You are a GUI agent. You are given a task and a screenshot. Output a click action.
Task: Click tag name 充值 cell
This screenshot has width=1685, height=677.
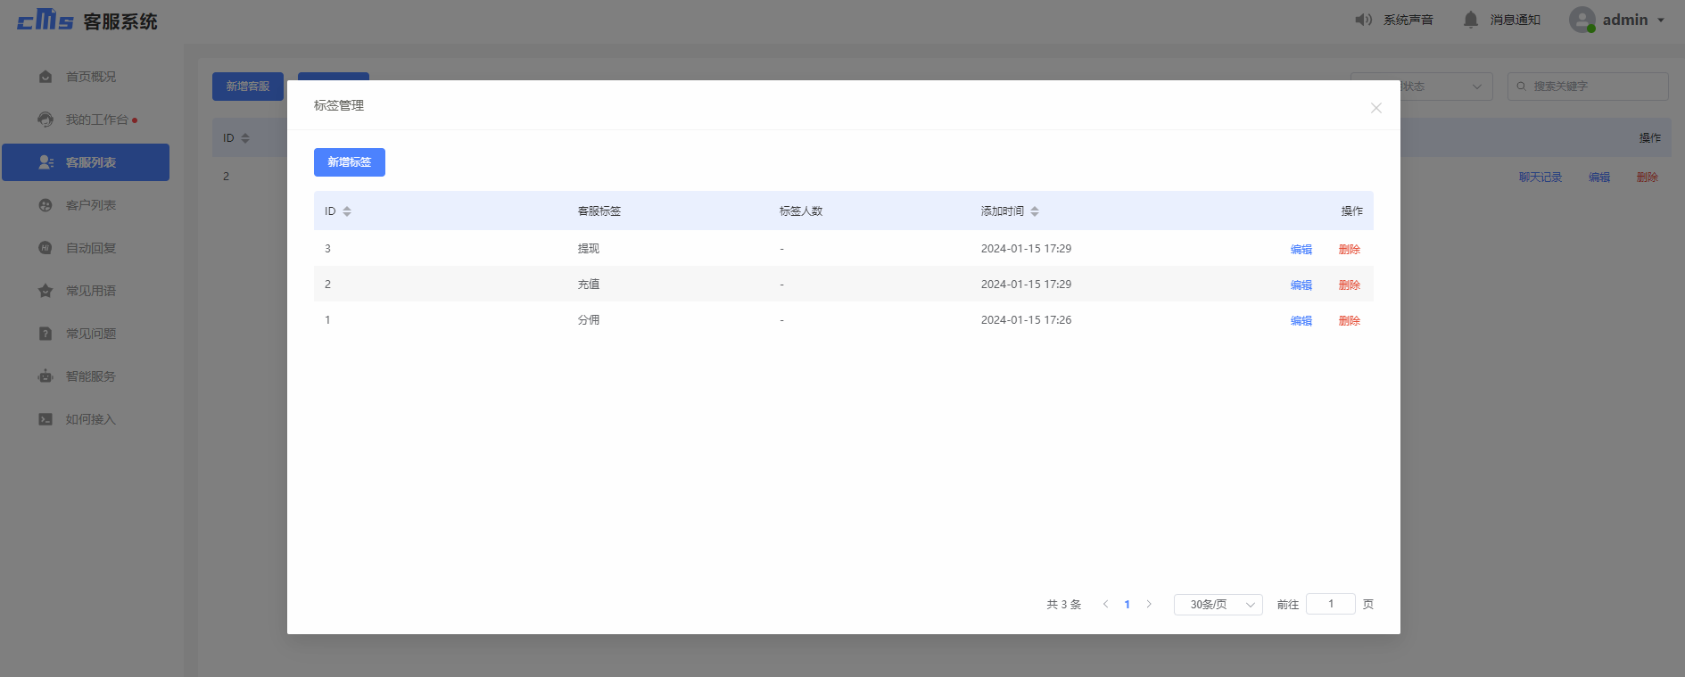(589, 285)
